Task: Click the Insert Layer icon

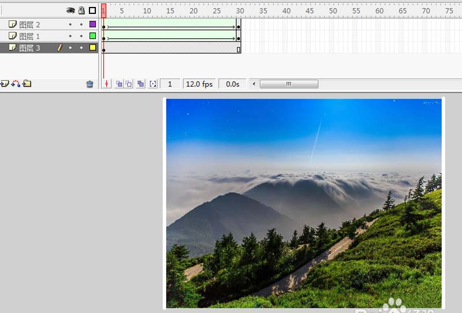Action: (4, 84)
